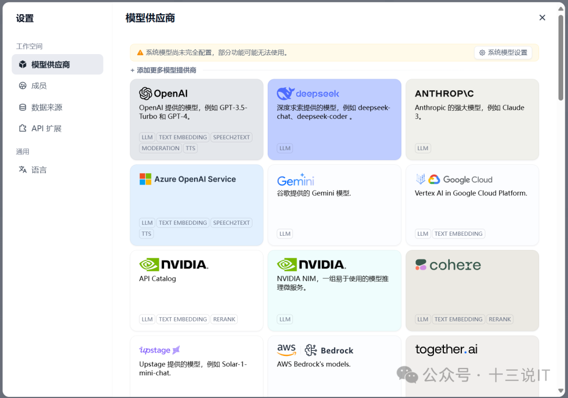Select the AWS Bedrock provider card

tap(334, 366)
